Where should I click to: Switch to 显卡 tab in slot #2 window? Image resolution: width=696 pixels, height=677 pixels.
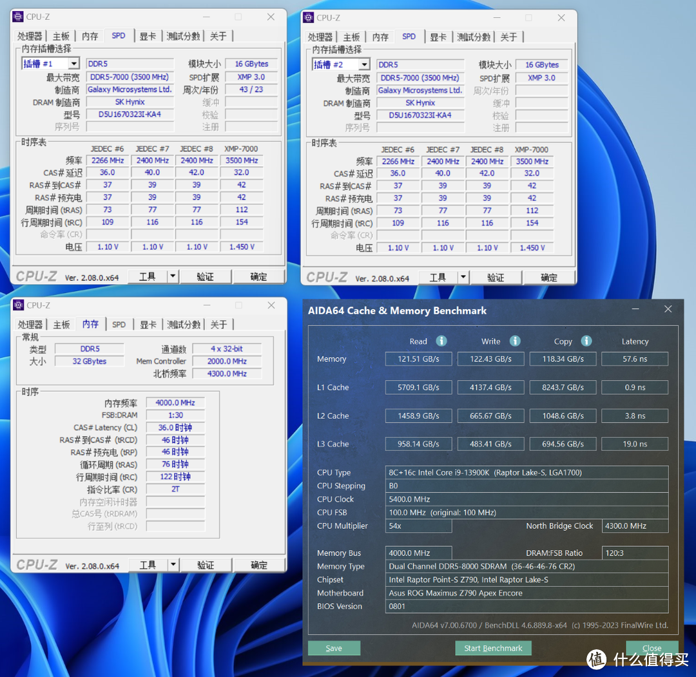click(438, 37)
